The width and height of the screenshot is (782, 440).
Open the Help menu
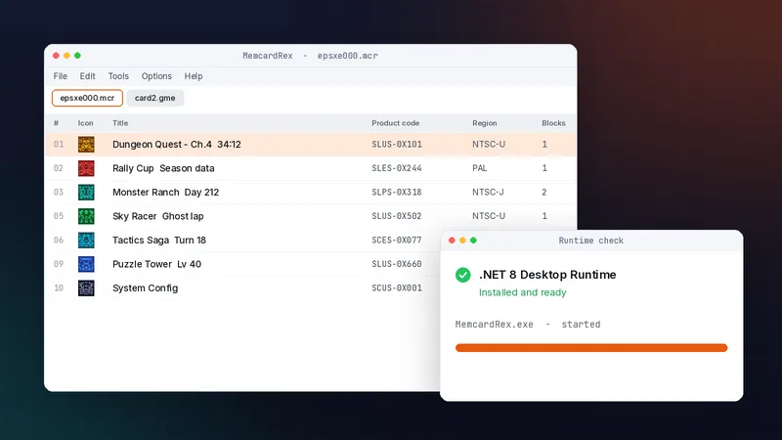(x=194, y=76)
